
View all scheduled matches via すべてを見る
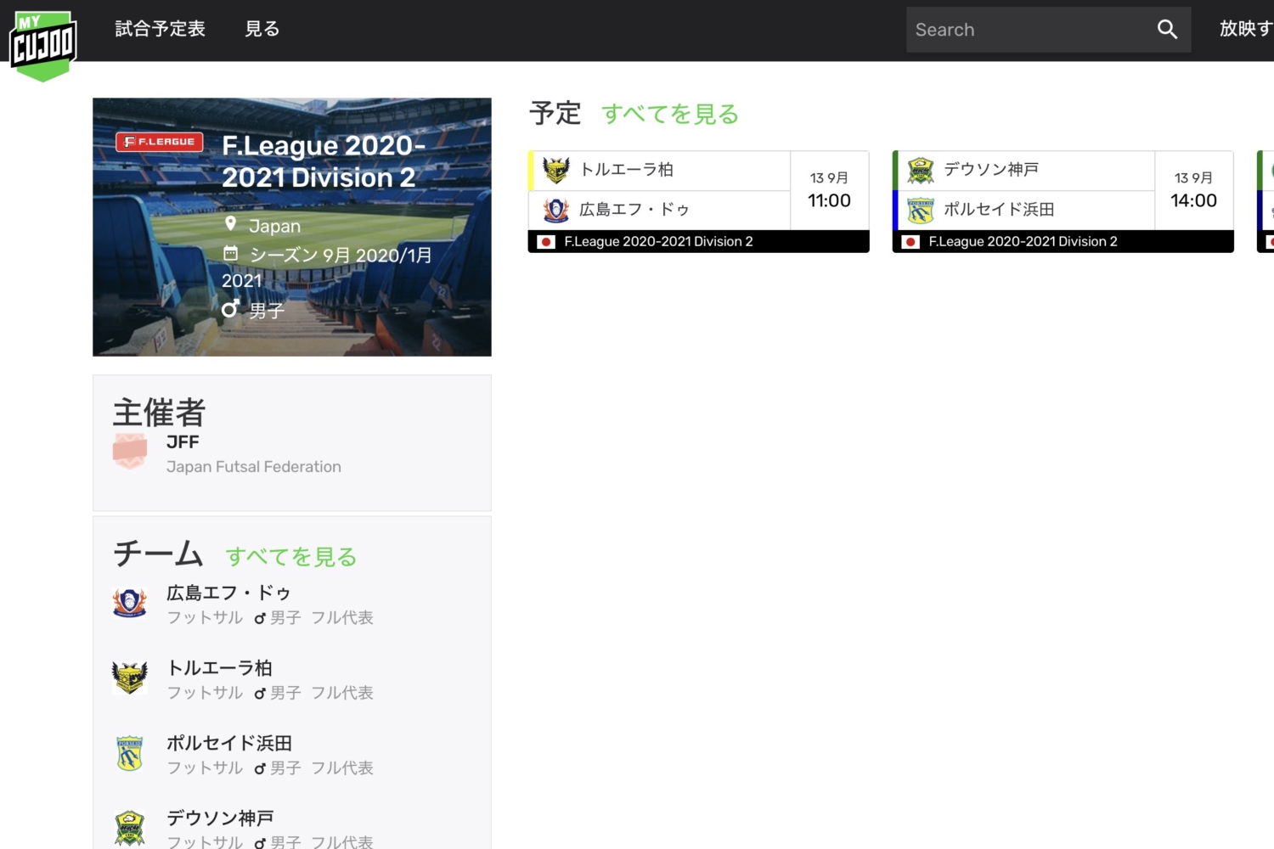(670, 114)
